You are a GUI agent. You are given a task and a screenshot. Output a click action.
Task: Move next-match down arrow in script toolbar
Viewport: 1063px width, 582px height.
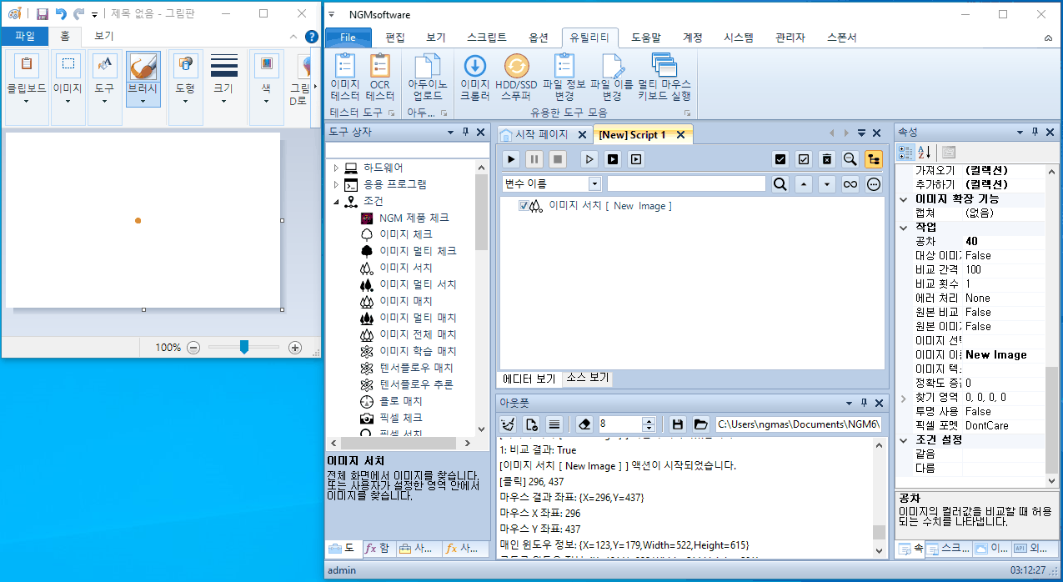click(x=826, y=184)
